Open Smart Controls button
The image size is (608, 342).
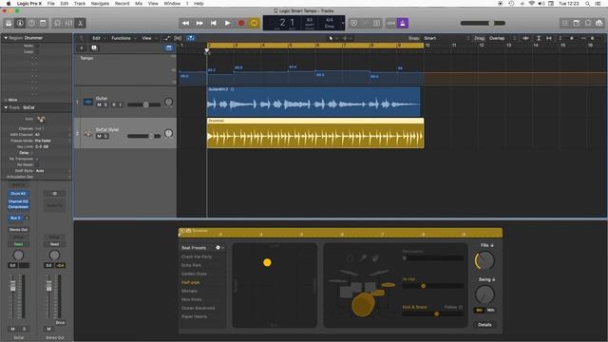(57, 23)
